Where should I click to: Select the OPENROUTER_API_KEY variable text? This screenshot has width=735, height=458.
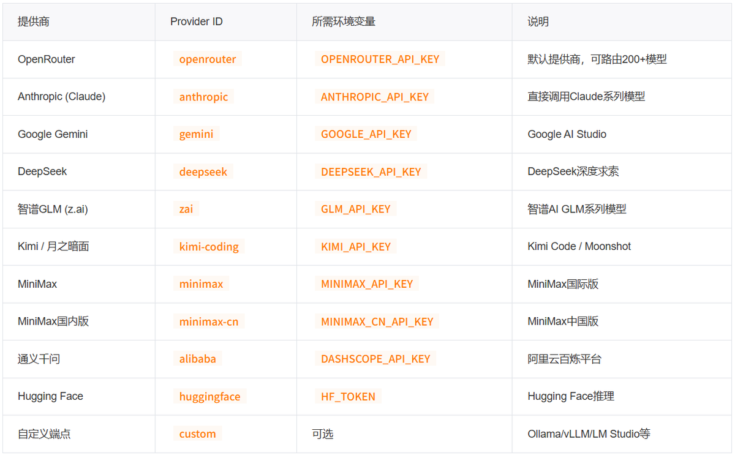tap(380, 59)
